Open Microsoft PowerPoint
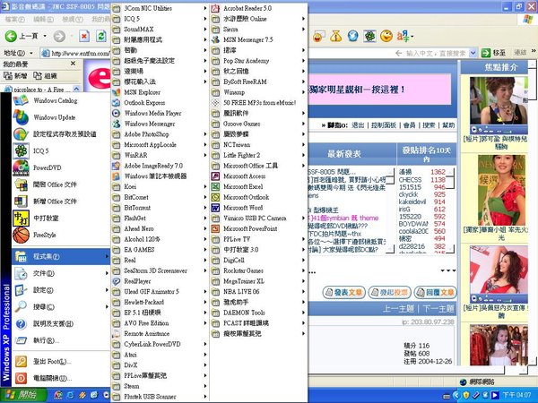The width and height of the screenshot is (538, 403). (x=258, y=228)
